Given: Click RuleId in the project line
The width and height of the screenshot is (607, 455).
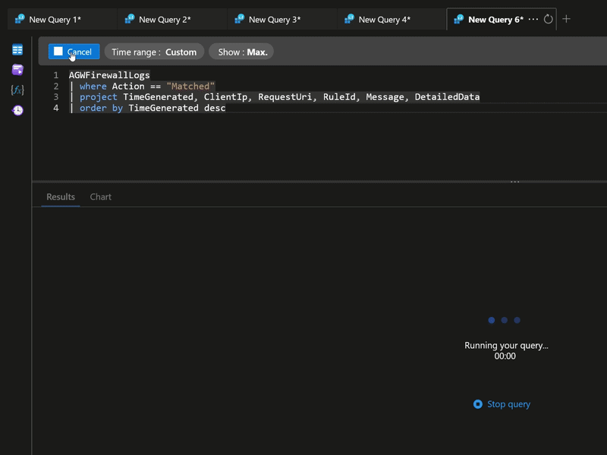Looking at the screenshot, I should point(339,97).
